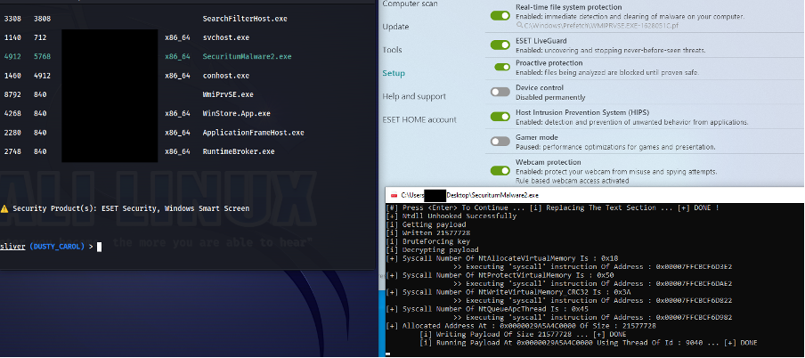Click WinStore.App.exe process name
The image size is (805, 358).
[x=237, y=113]
